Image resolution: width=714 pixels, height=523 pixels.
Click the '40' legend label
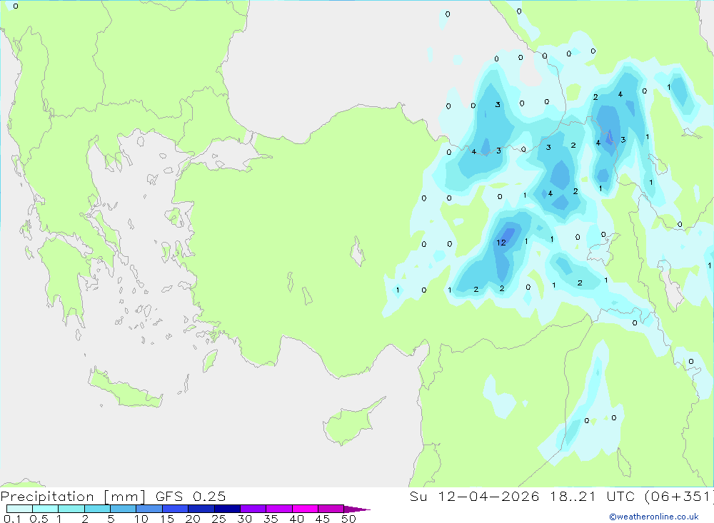[297, 519]
